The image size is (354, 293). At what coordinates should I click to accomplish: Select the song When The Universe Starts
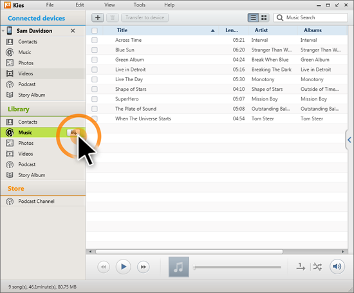pyautogui.click(x=143, y=118)
